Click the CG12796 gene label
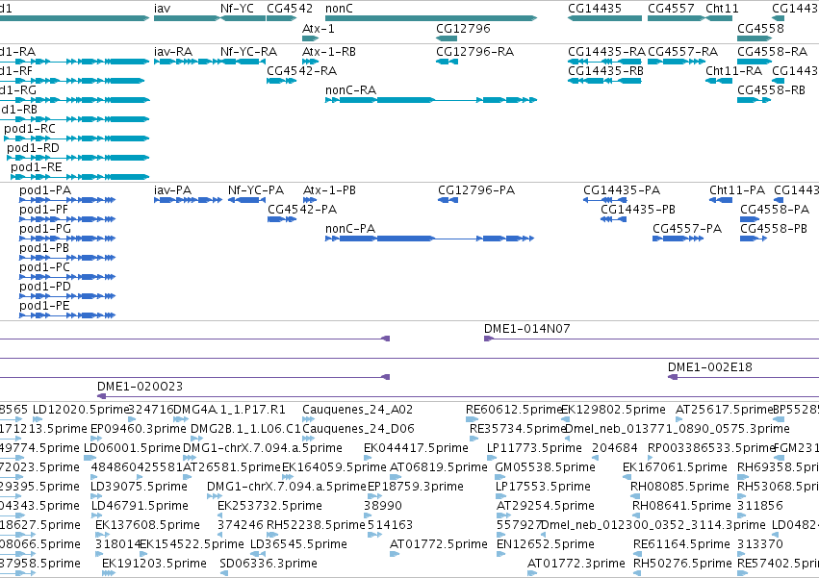 463,29
